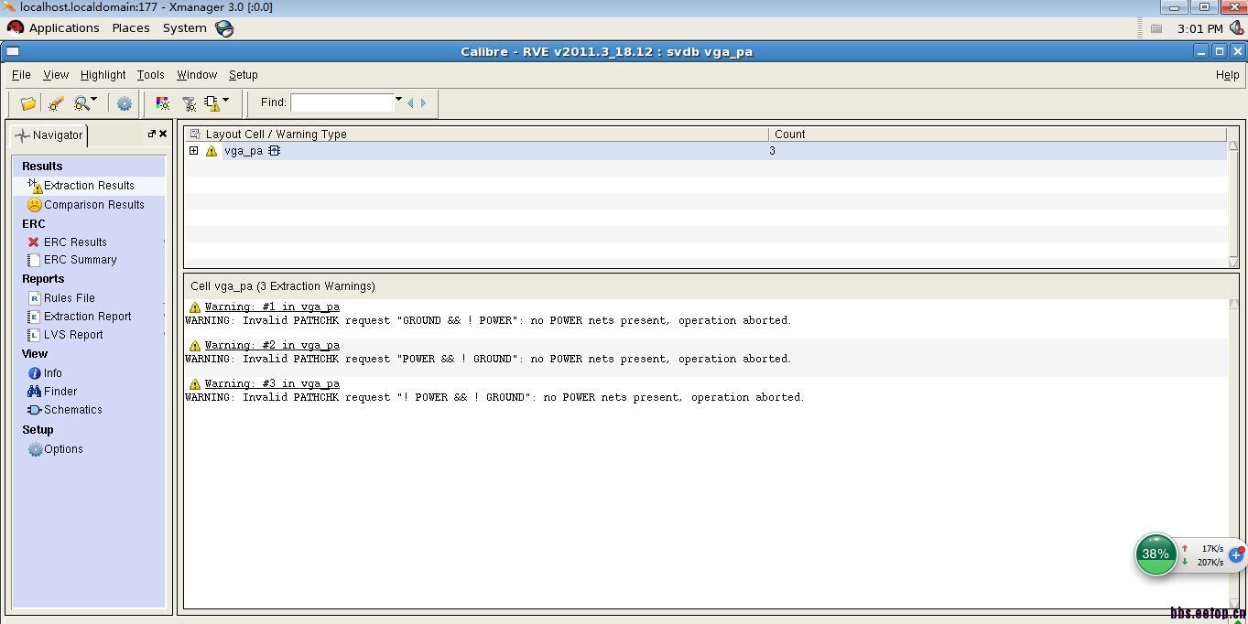Screen dimensions: 1248x624
Task: Open the System menu in the GNOME panel
Action: (184, 28)
